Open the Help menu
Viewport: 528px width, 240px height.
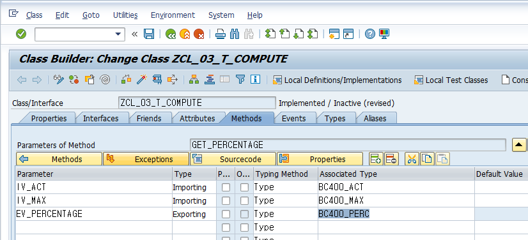click(x=254, y=15)
